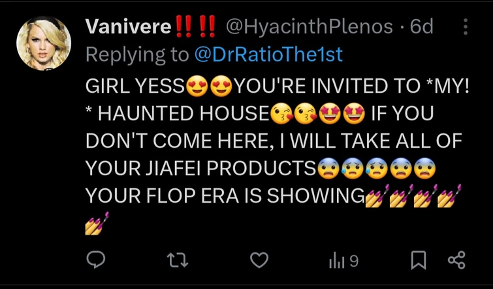Open Vanivere's profile picture
This screenshot has width=493, height=289.
[x=44, y=43]
